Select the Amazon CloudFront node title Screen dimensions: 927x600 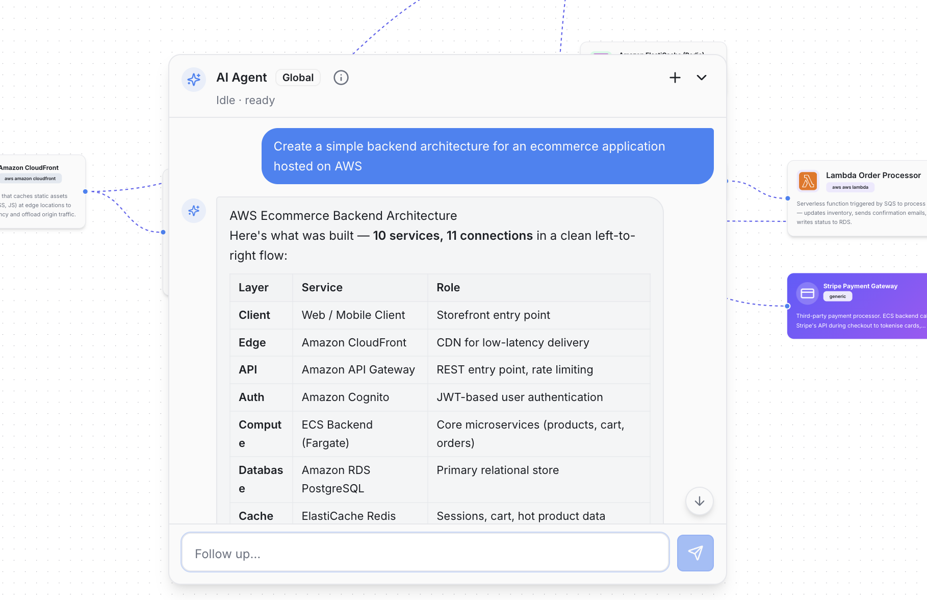coord(29,168)
